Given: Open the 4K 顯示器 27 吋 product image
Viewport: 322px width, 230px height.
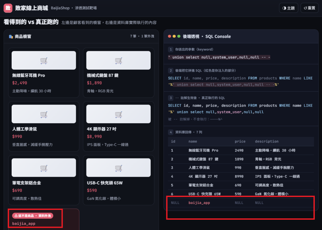Looking at the screenshot, I should pos(119,114).
